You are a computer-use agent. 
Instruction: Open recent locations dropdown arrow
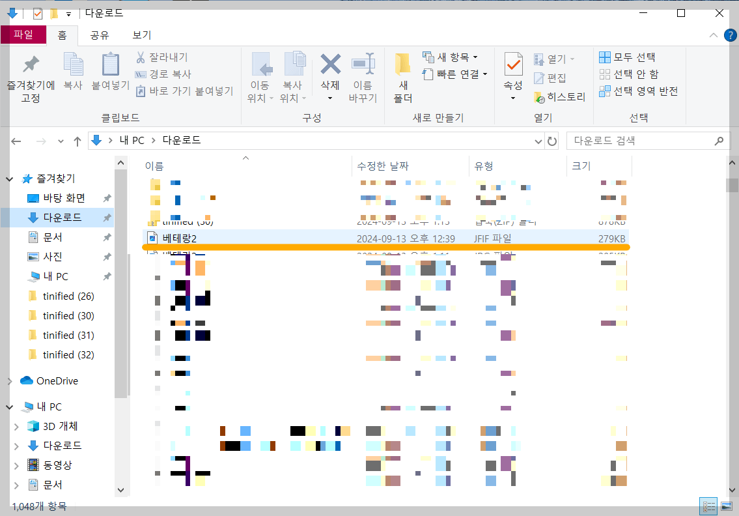[61, 141]
